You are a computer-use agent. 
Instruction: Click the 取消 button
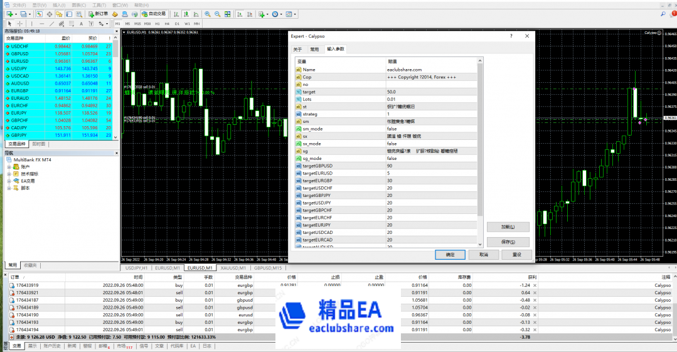484,255
